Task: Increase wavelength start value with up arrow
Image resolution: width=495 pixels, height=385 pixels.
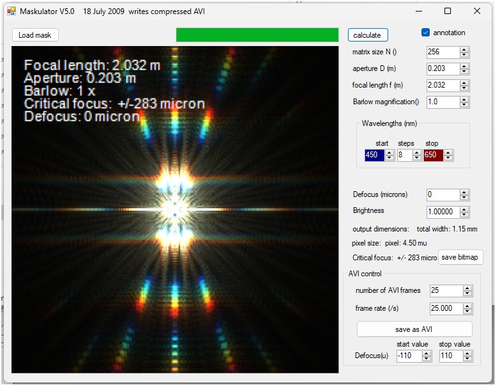Action: (x=389, y=153)
